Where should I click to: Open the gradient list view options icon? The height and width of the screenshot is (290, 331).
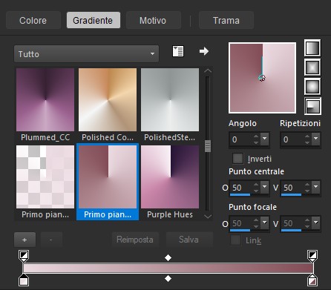tap(178, 51)
